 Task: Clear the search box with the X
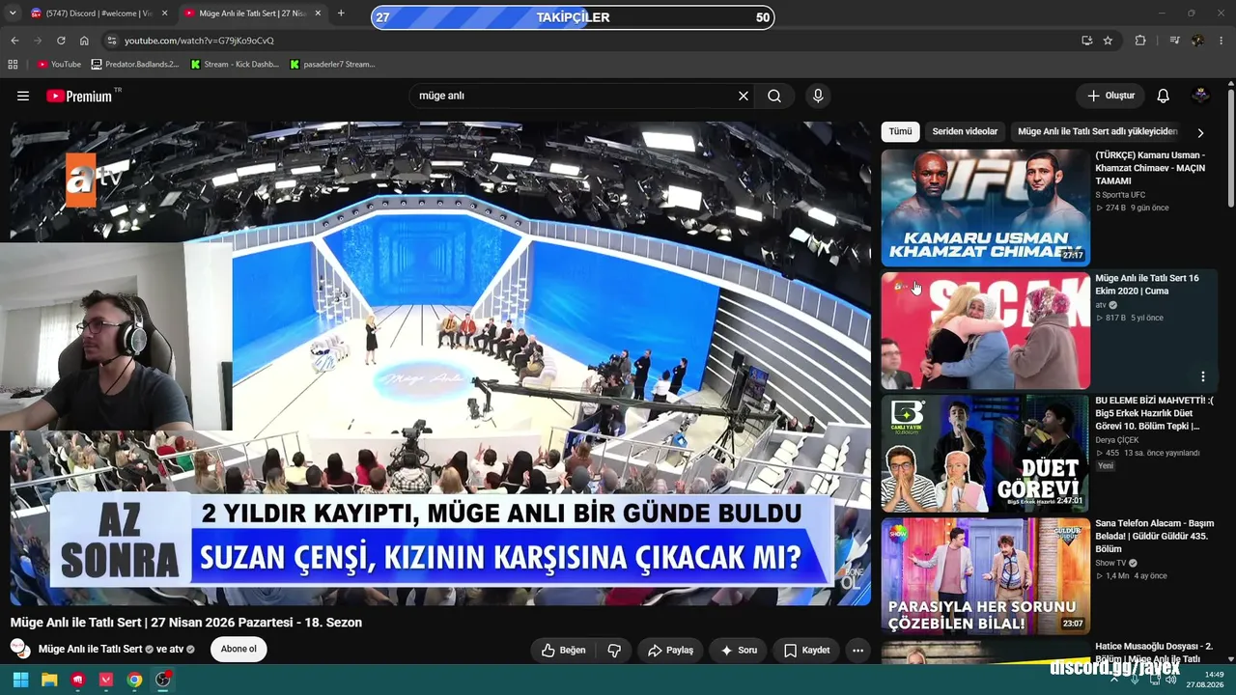click(x=744, y=96)
